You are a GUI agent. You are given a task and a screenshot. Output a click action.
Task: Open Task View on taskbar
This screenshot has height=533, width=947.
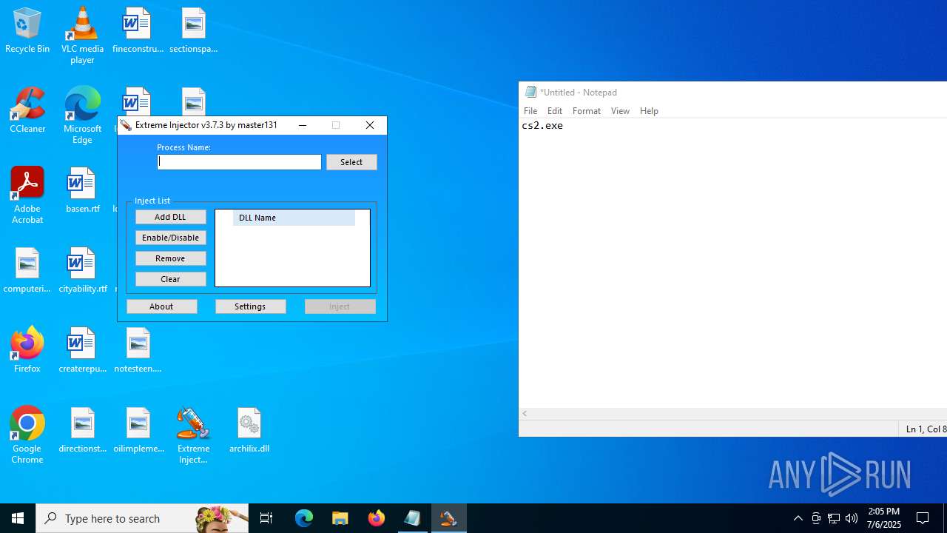click(x=266, y=518)
